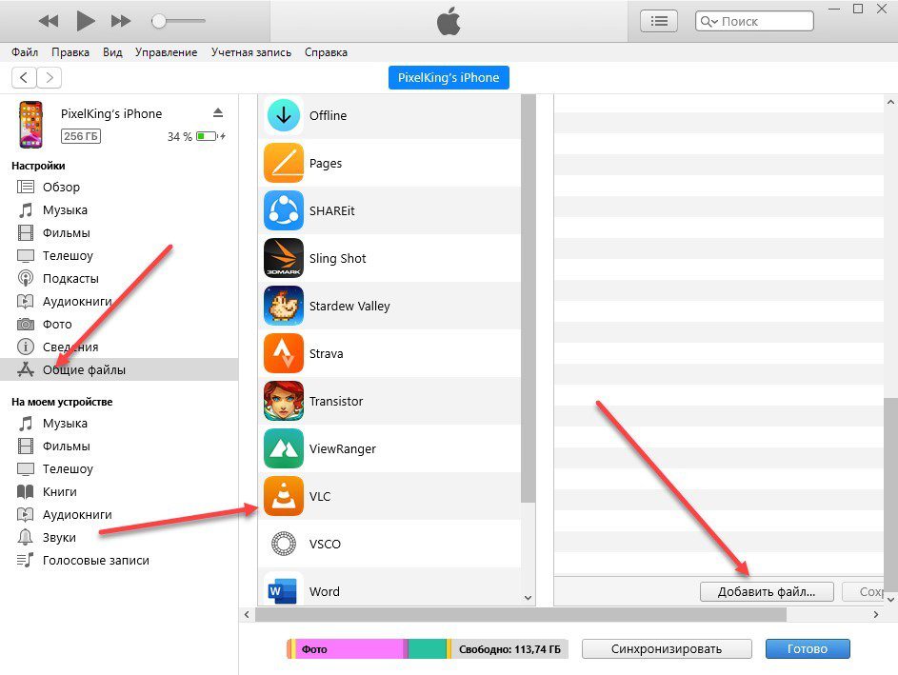Viewport: 898px width, 675px height.
Task: Click the Синхронизировать button
Action: 667,649
